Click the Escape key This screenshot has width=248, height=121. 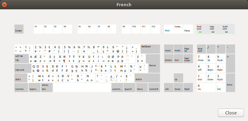19,29
